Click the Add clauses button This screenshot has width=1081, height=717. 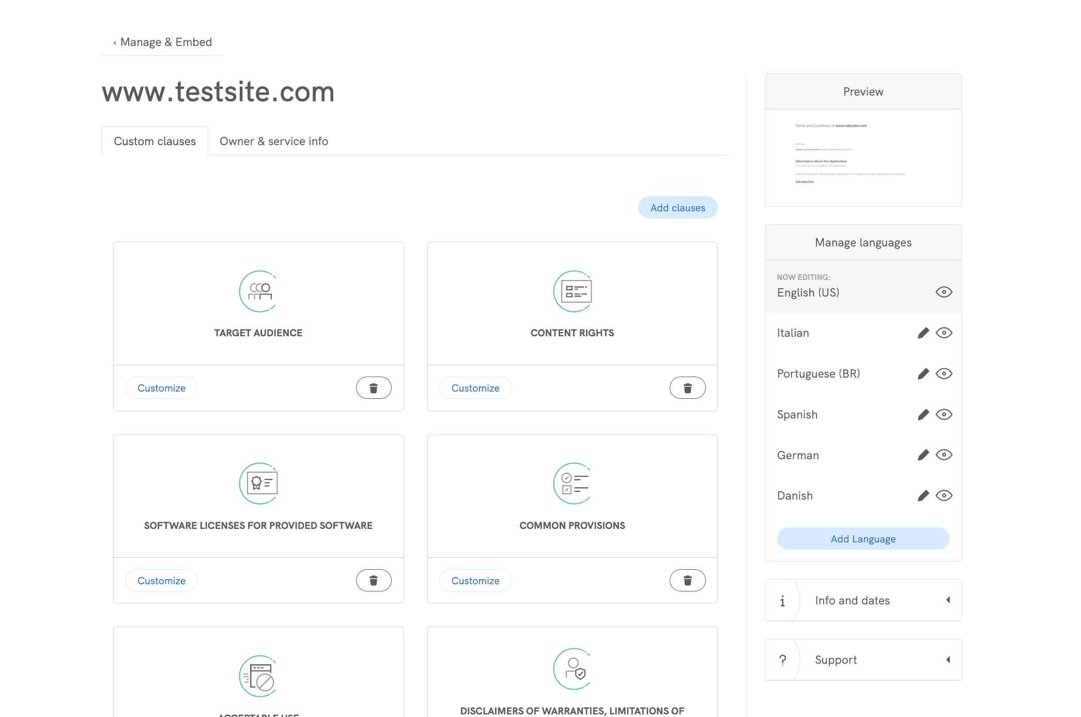click(x=677, y=208)
